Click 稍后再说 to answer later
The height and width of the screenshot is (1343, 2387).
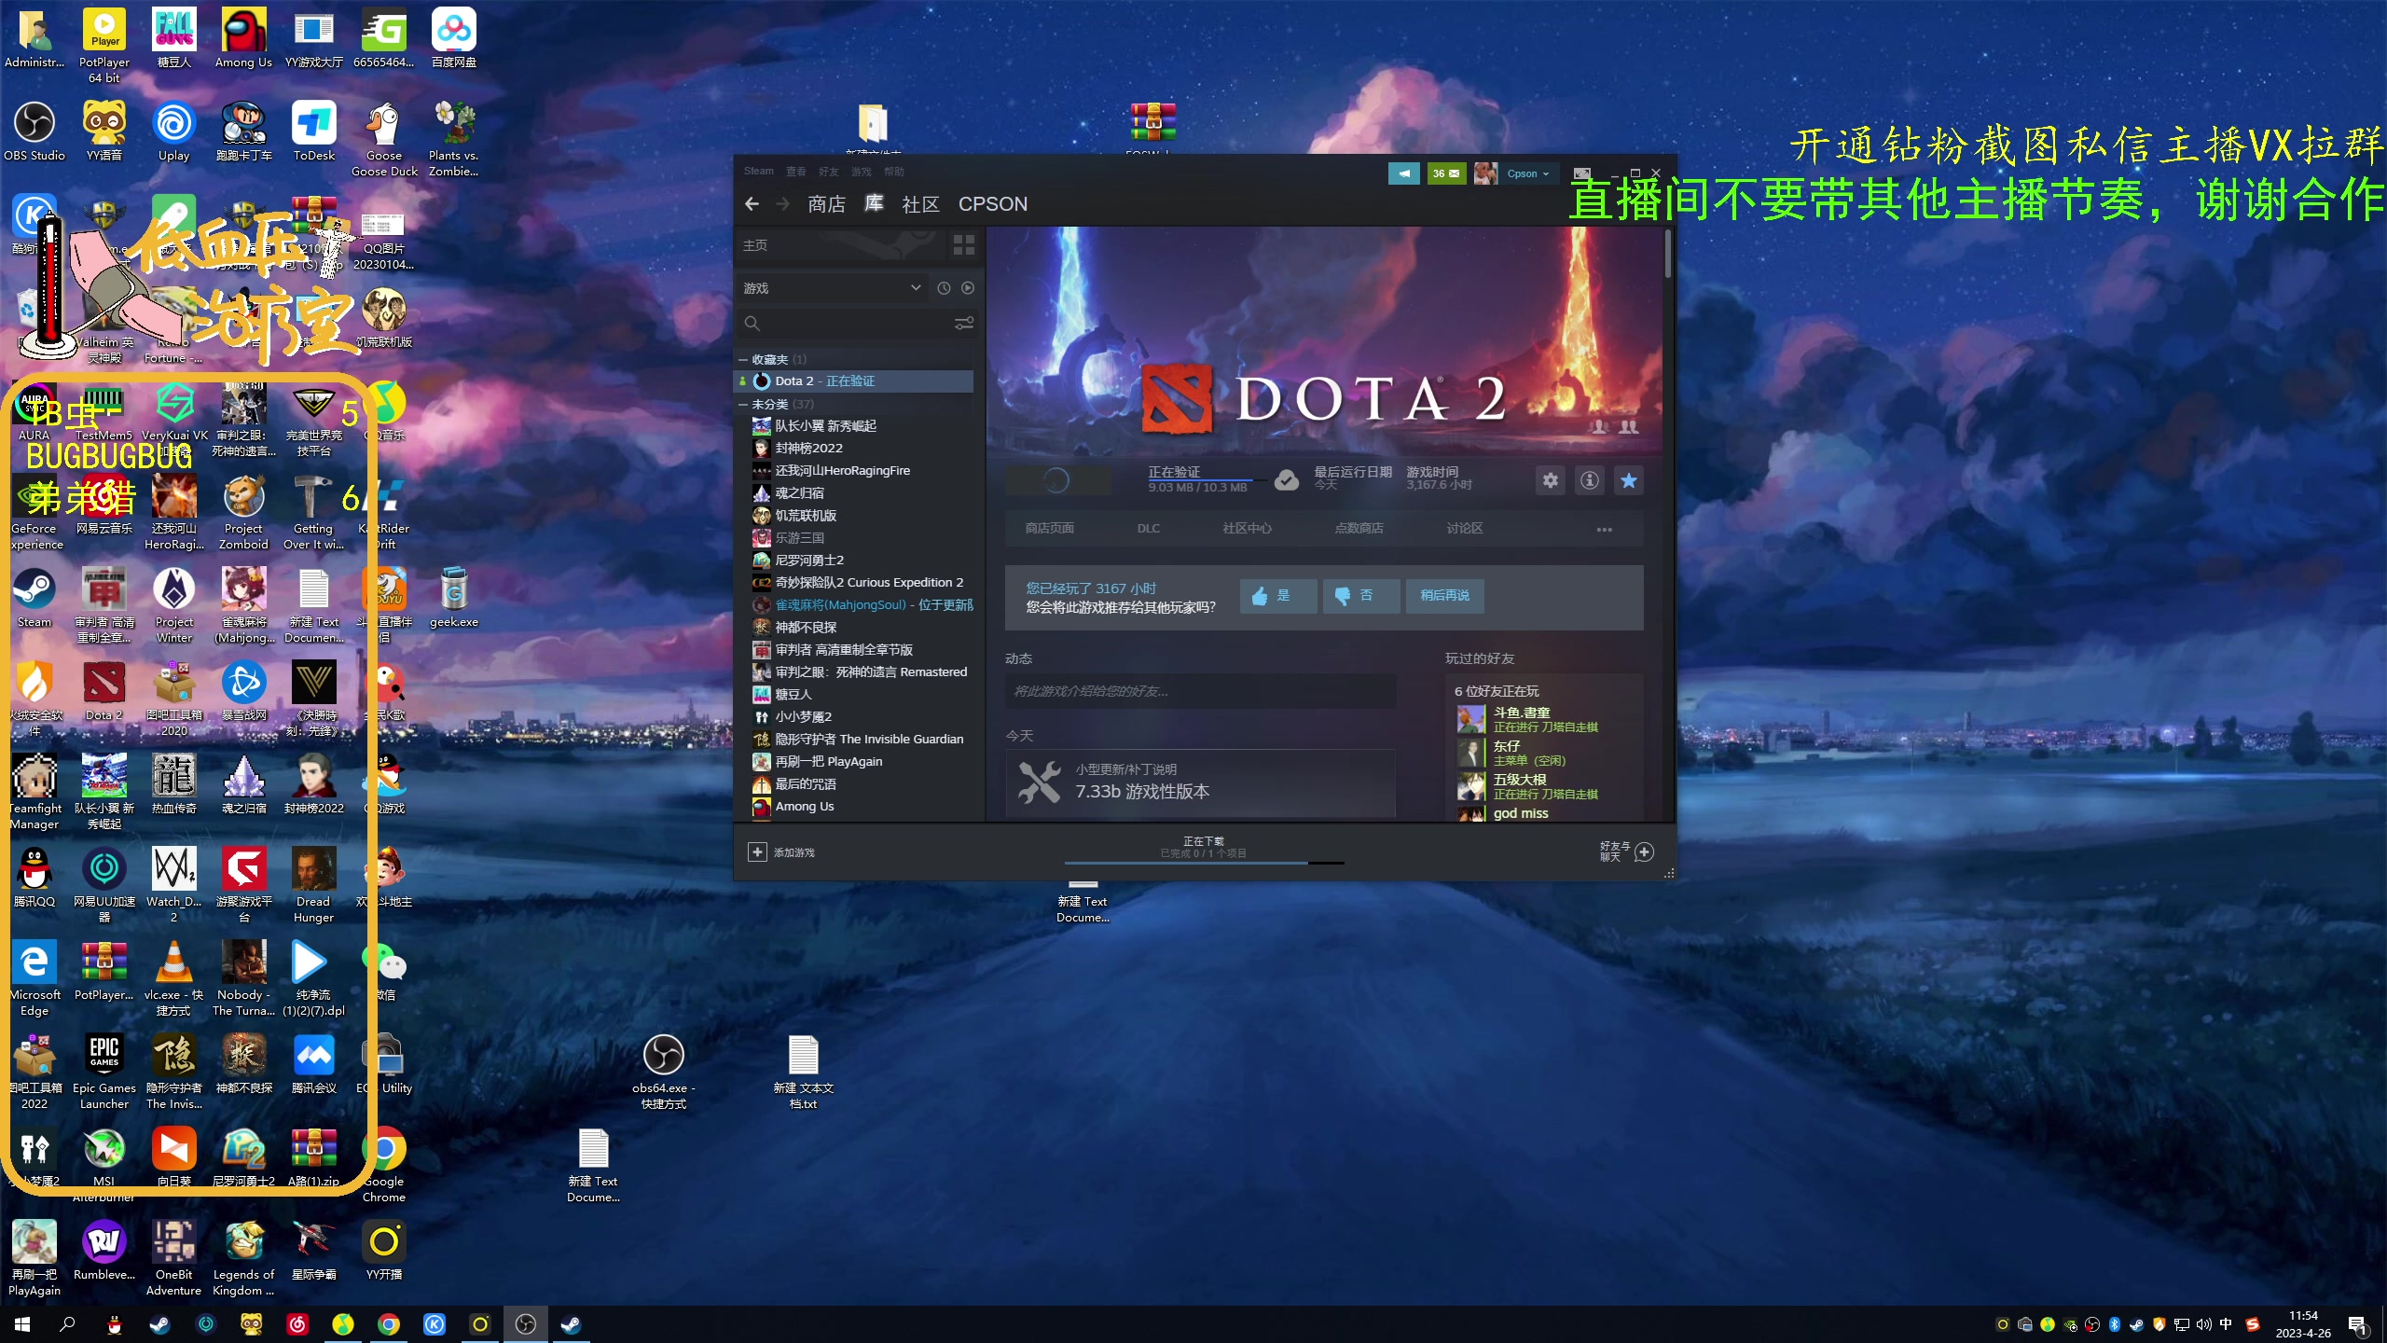click(1445, 596)
